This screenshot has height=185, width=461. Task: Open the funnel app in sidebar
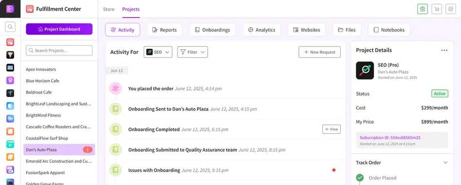click(10, 55)
